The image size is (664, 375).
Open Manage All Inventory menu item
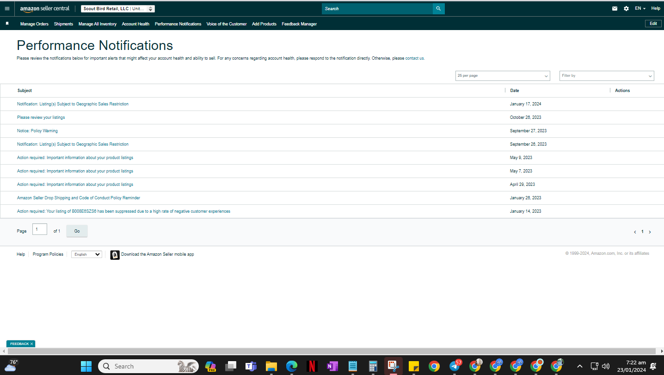98,24
